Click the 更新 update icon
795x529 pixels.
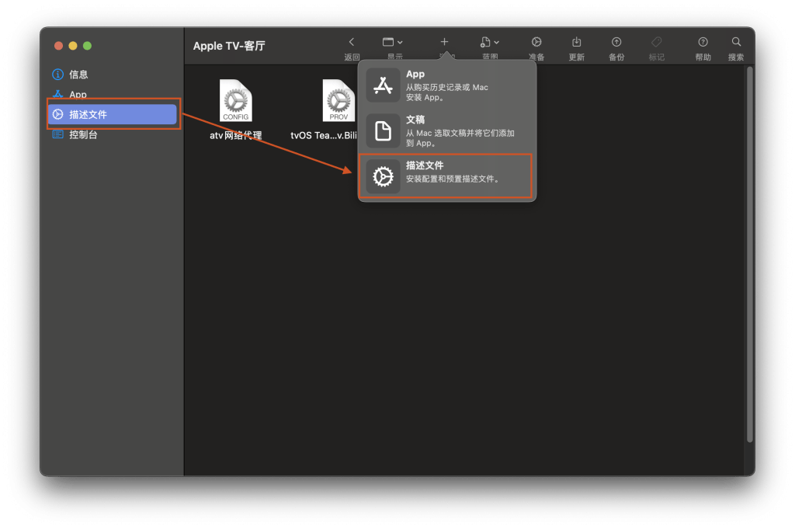click(x=577, y=42)
